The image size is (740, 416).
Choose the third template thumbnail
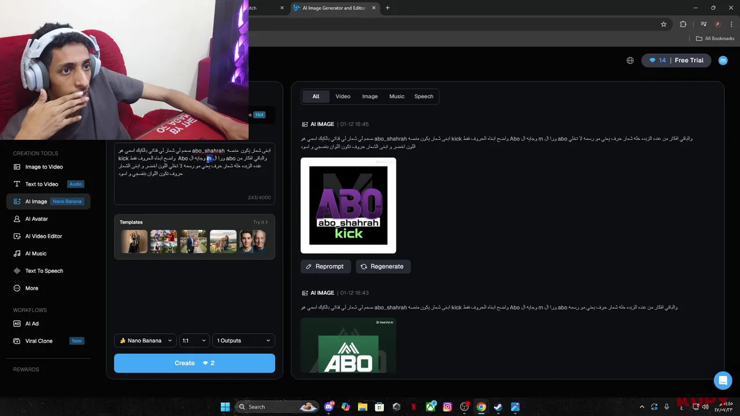click(193, 242)
